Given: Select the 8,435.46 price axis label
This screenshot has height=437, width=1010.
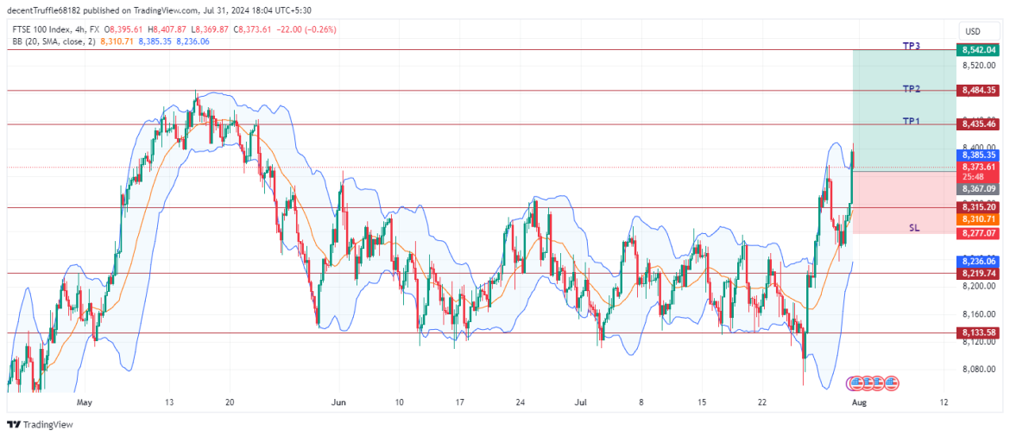Looking at the screenshot, I should tap(979, 124).
